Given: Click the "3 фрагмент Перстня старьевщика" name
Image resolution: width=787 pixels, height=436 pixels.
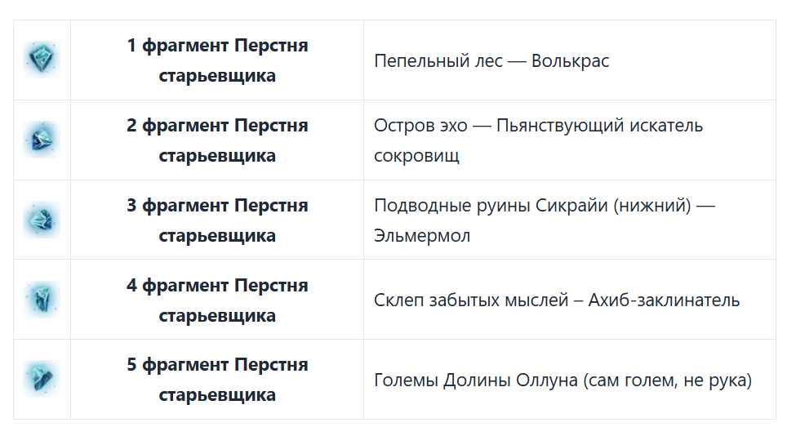Looking at the screenshot, I should pyautogui.click(x=217, y=220).
